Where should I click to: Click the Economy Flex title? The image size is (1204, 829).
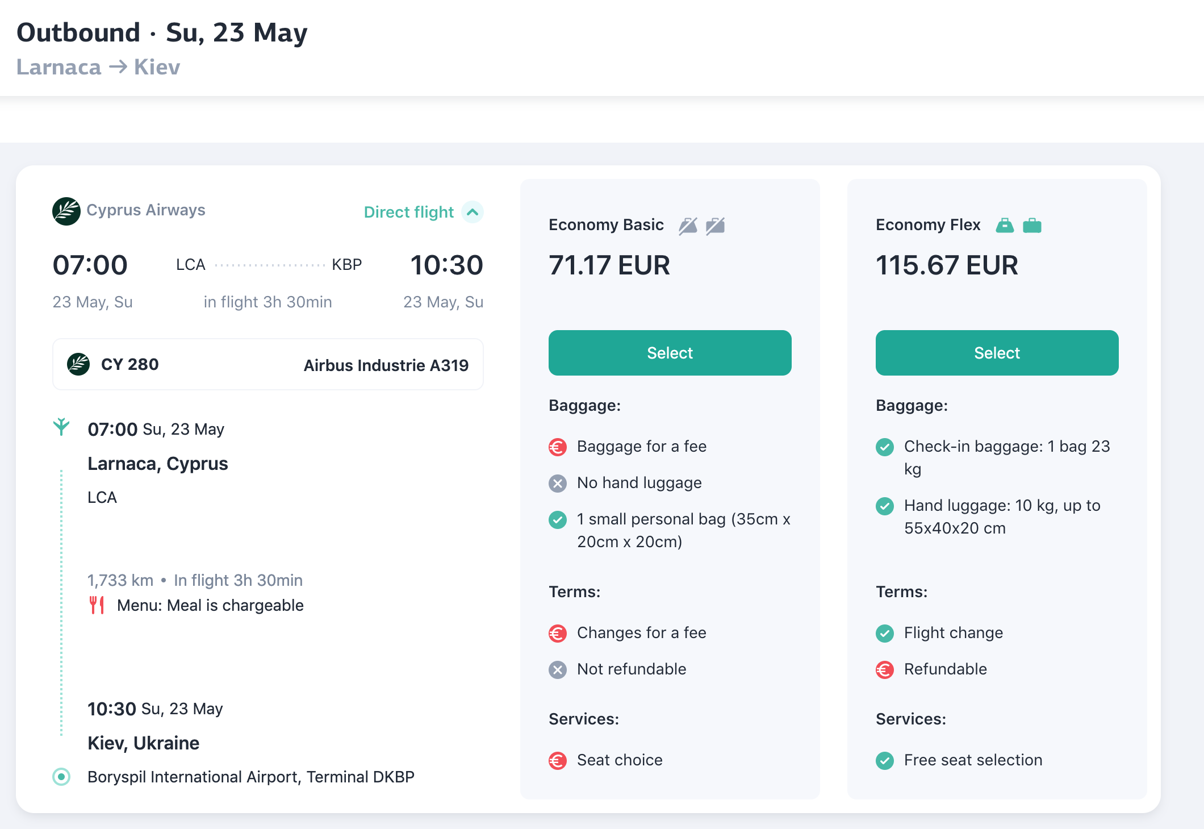click(928, 225)
